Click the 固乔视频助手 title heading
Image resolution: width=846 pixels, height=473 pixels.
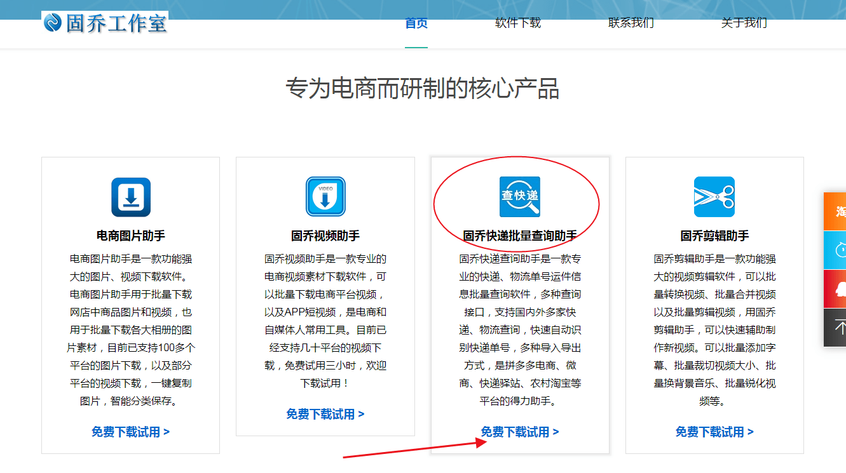pyautogui.click(x=325, y=236)
